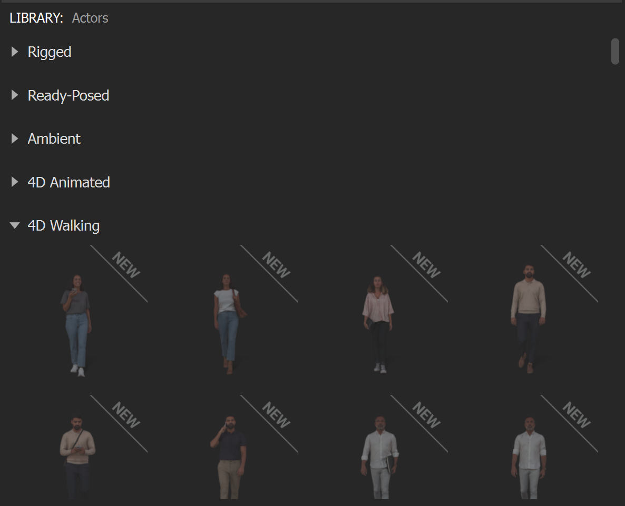Click the library panel vertical scrollbar
The width and height of the screenshot is (625, 506).
point(615,52)
